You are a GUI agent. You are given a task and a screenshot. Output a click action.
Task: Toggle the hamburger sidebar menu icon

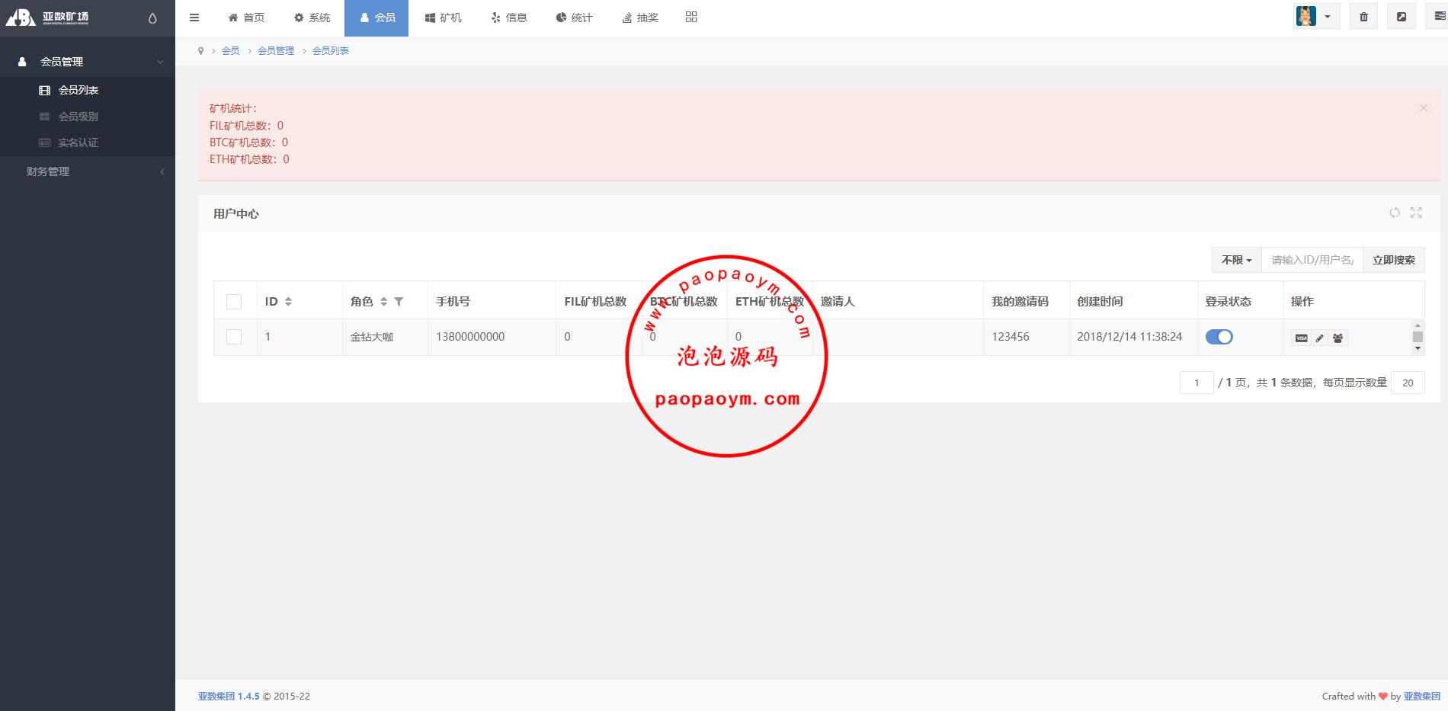click(x=194, y=18)
